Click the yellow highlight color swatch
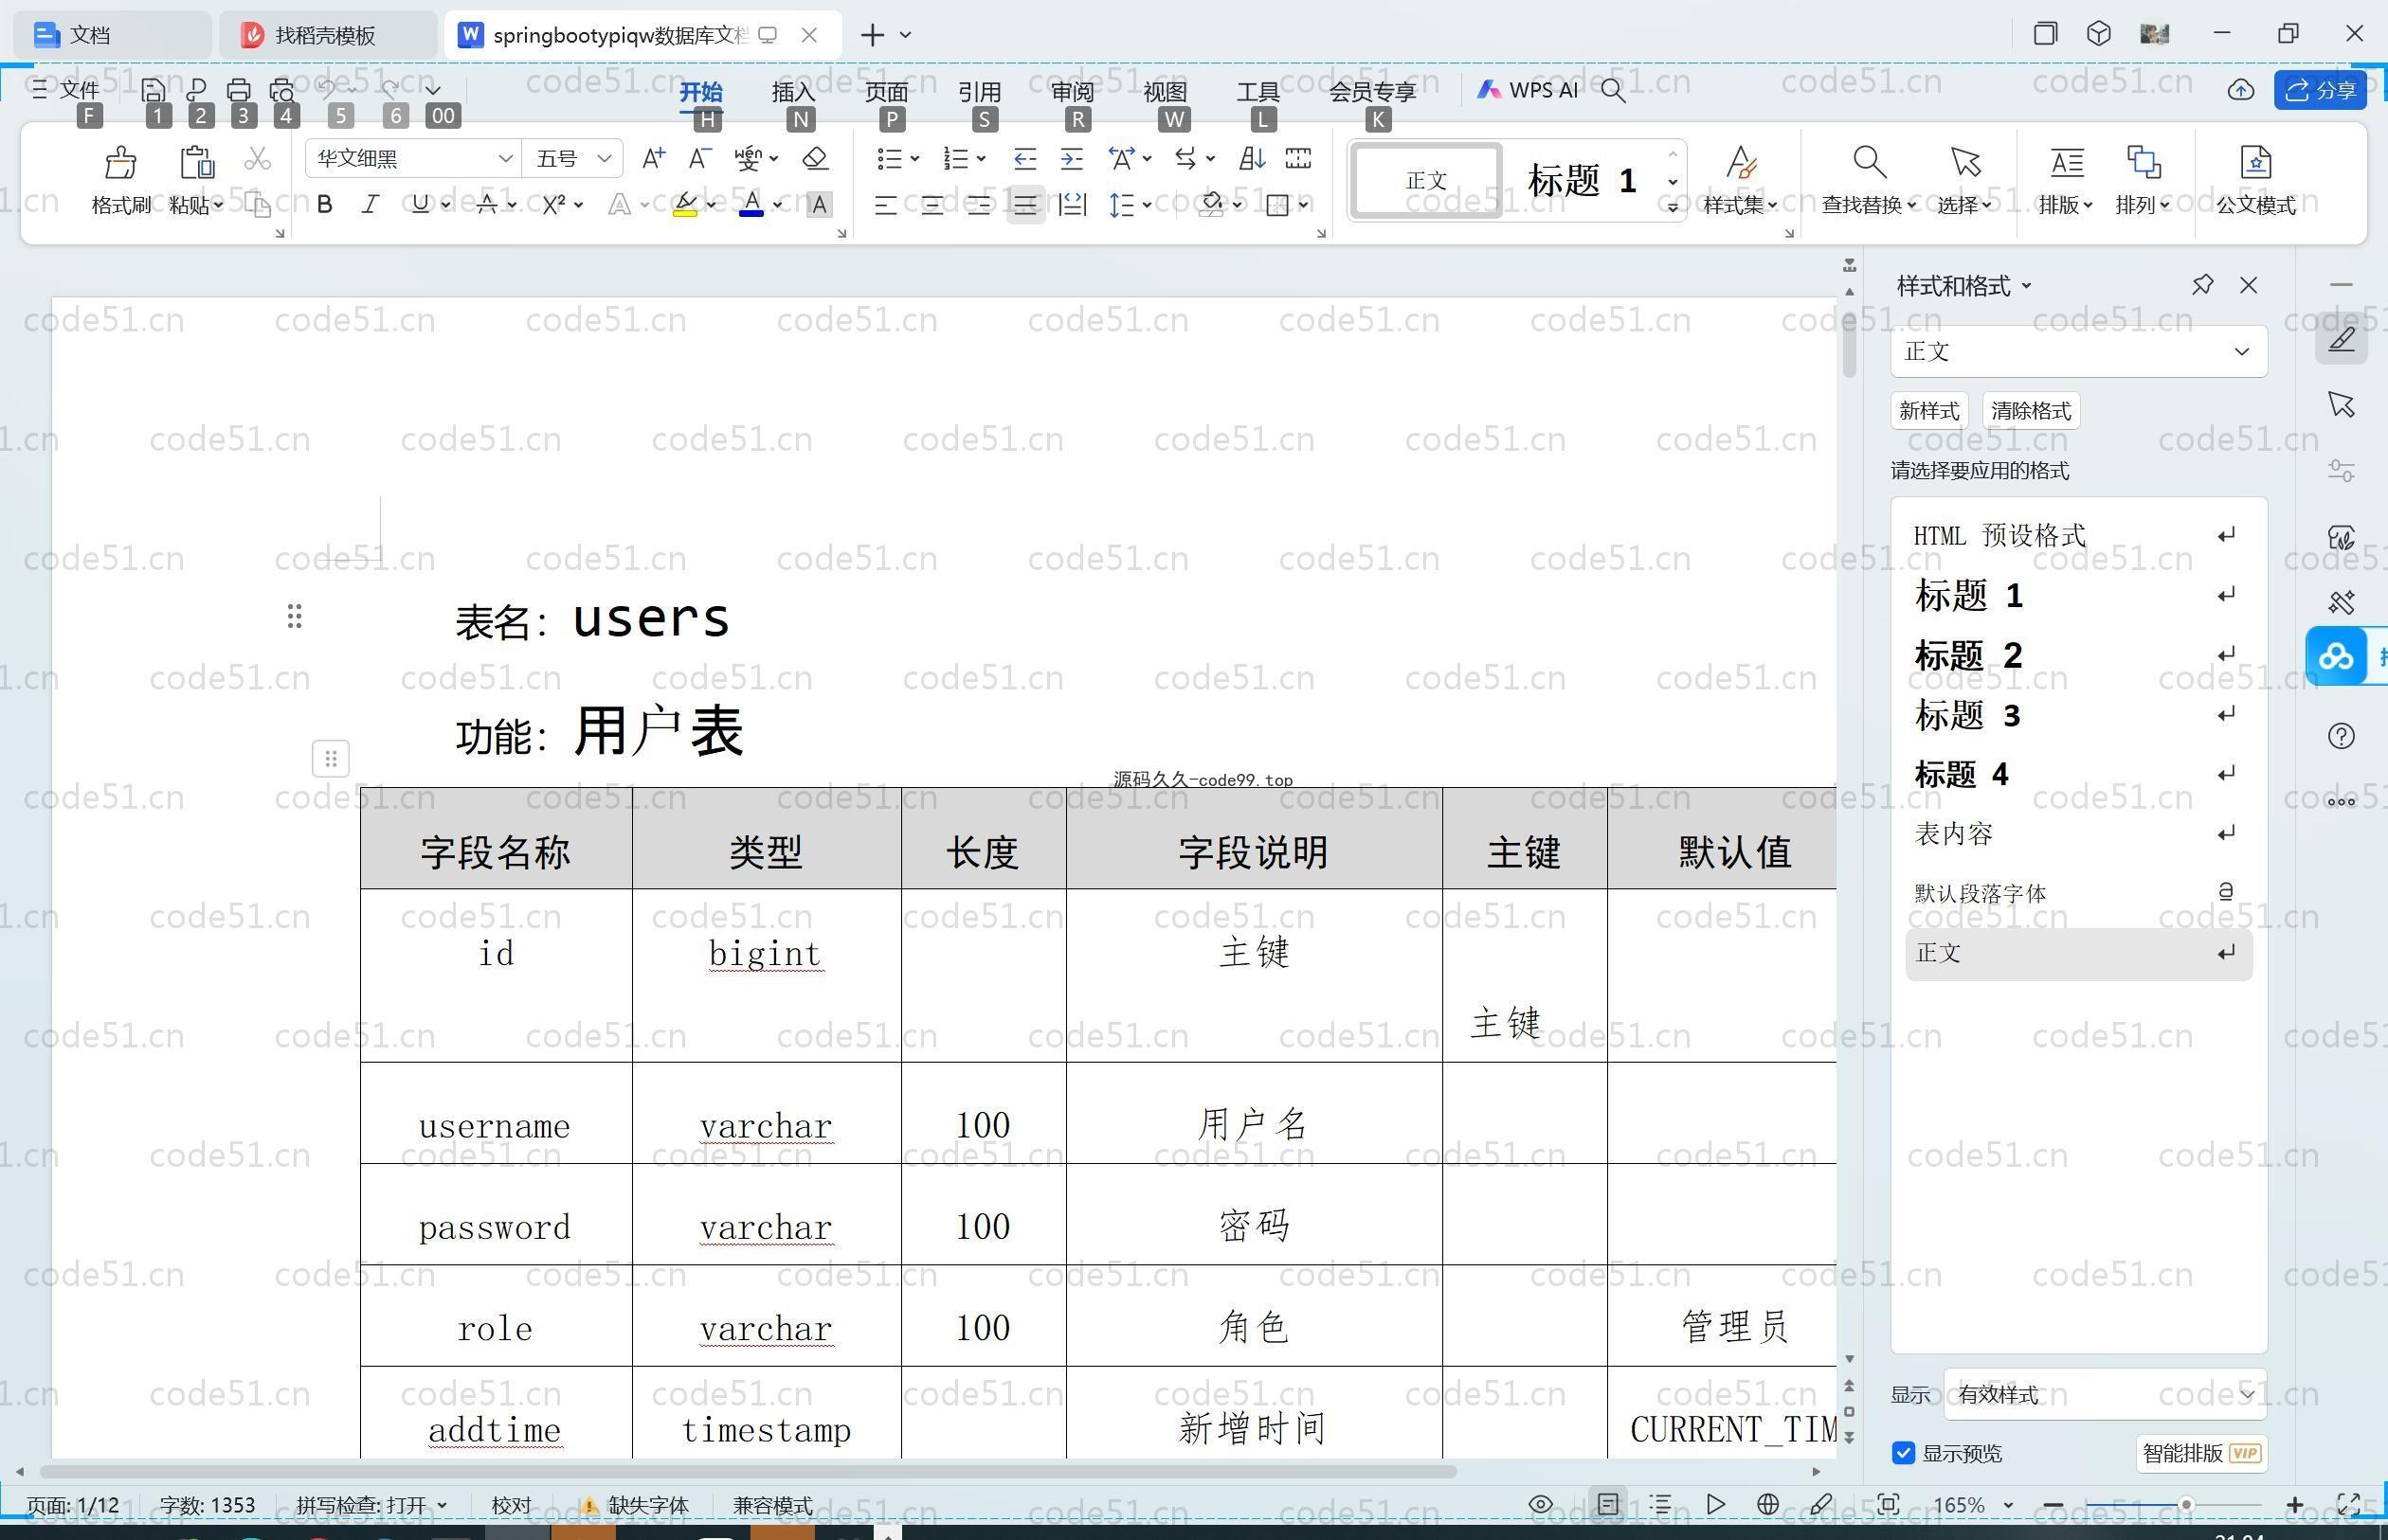 click(685, 204)
